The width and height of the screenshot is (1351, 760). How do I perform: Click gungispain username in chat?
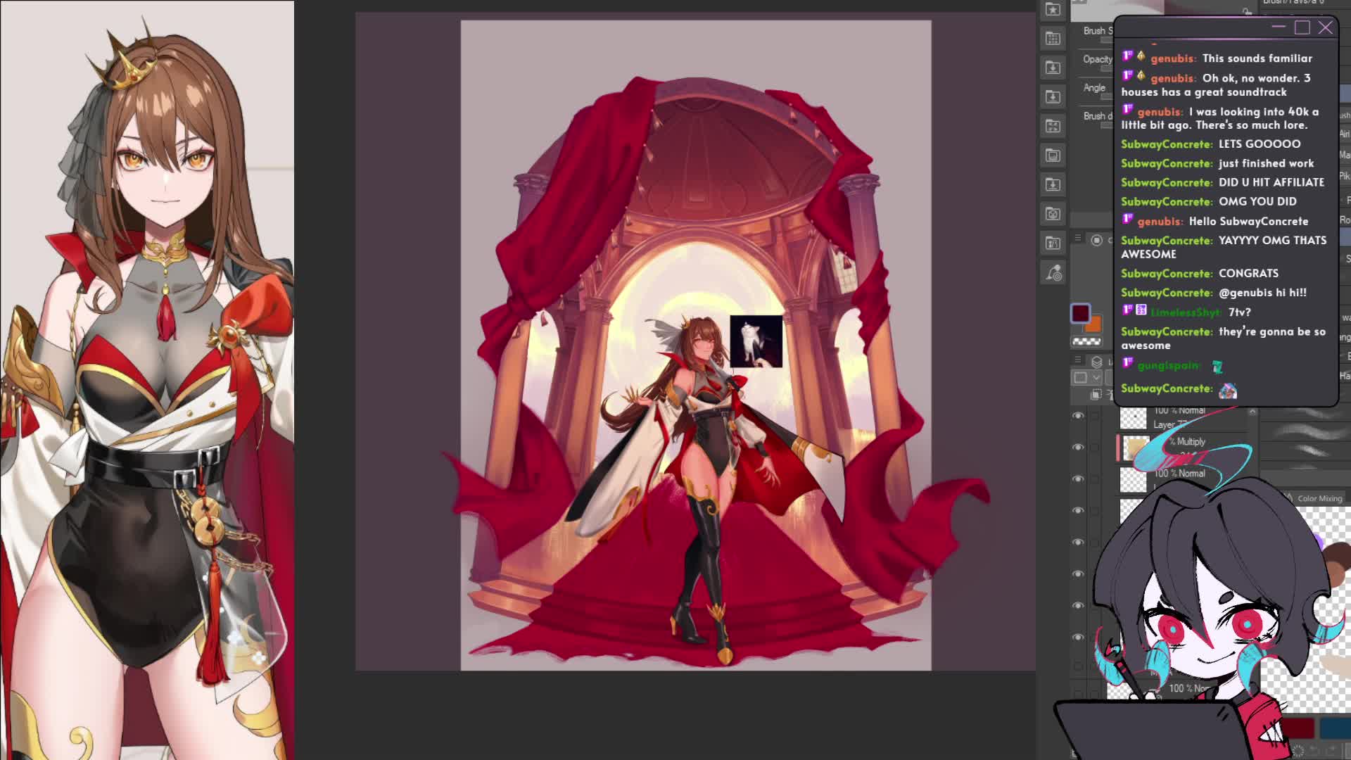click(1168, 365)
